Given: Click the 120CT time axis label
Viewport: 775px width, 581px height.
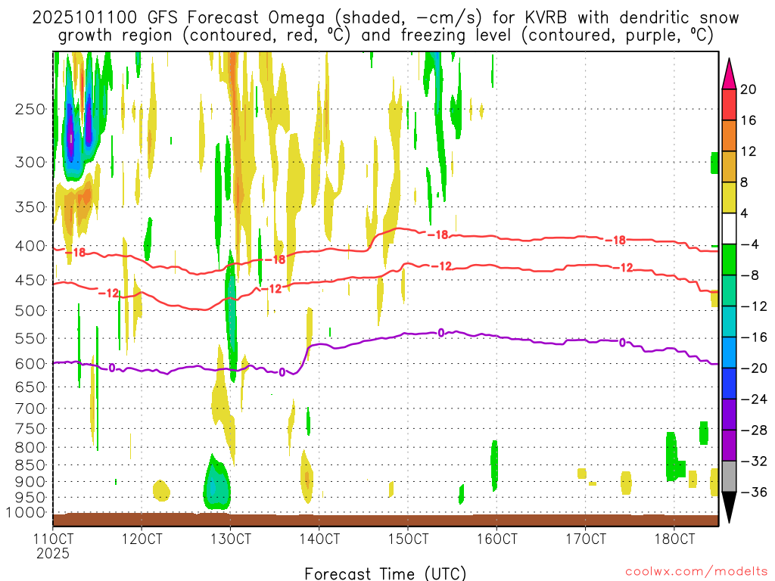Looking at the screenshot, I should (142, 539).
